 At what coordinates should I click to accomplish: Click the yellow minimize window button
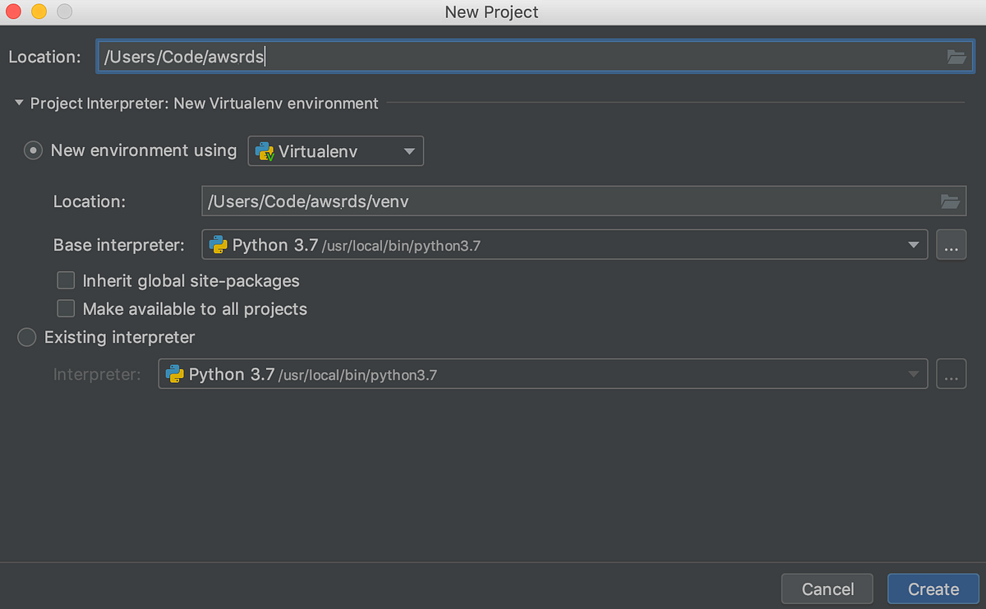(x=39, y=12)
